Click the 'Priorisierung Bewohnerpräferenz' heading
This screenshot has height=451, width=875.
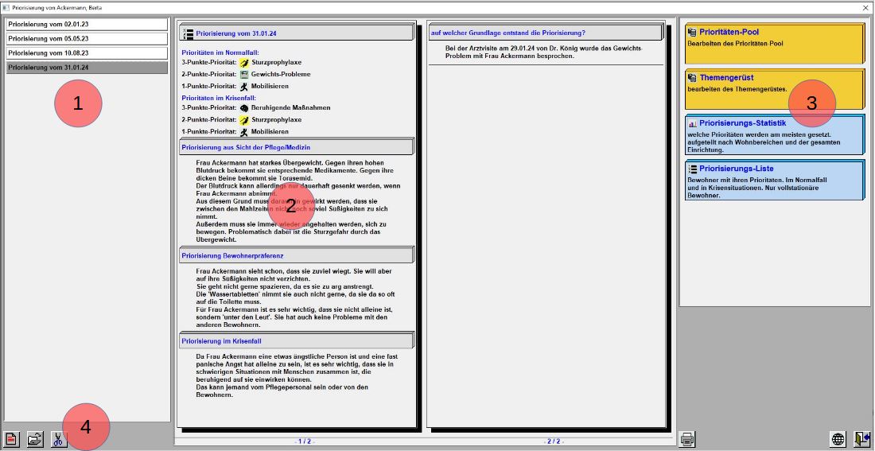coord(296,255)
